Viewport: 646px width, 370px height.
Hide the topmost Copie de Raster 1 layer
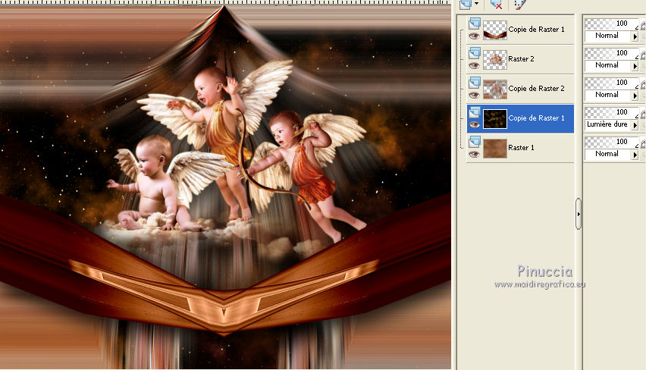point(474,36)
